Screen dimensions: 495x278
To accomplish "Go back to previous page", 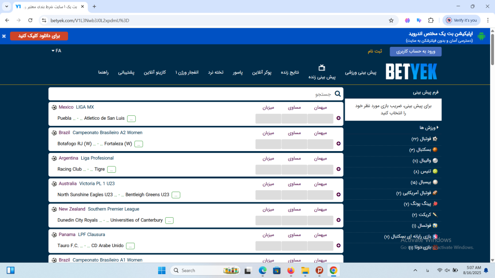I will pyautogui.click(x=7, y=20).
